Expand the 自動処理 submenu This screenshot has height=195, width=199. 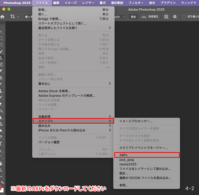point(74,116)
